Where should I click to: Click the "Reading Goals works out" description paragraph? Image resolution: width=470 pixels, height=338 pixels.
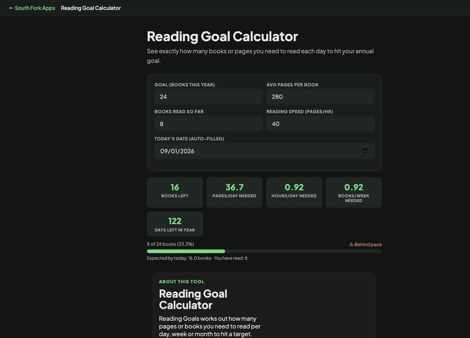(x=210, y=326)
